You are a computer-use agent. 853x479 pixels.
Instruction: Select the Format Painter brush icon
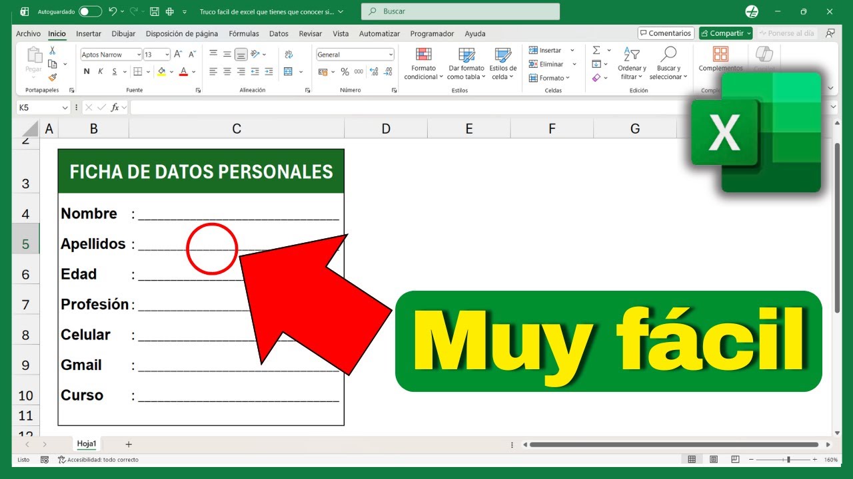[53, 77]
